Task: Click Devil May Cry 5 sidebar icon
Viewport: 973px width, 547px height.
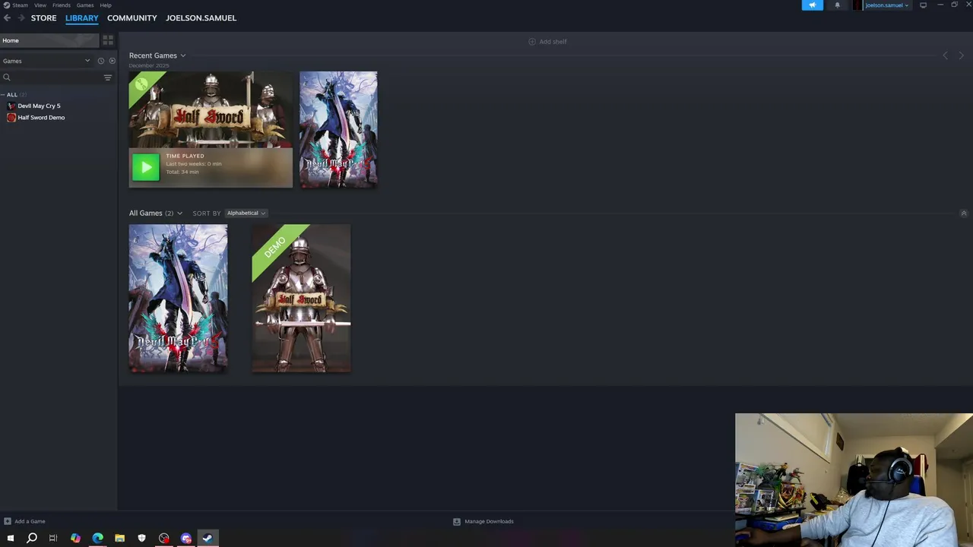Action: point(11,106)
